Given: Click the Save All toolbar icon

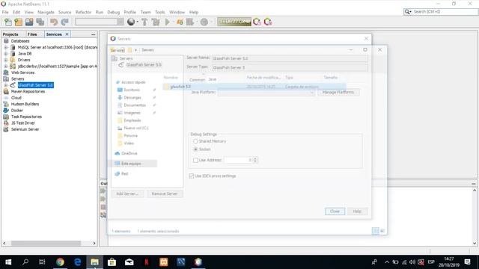Looking at the screenshot, I should tap(40, 22).
